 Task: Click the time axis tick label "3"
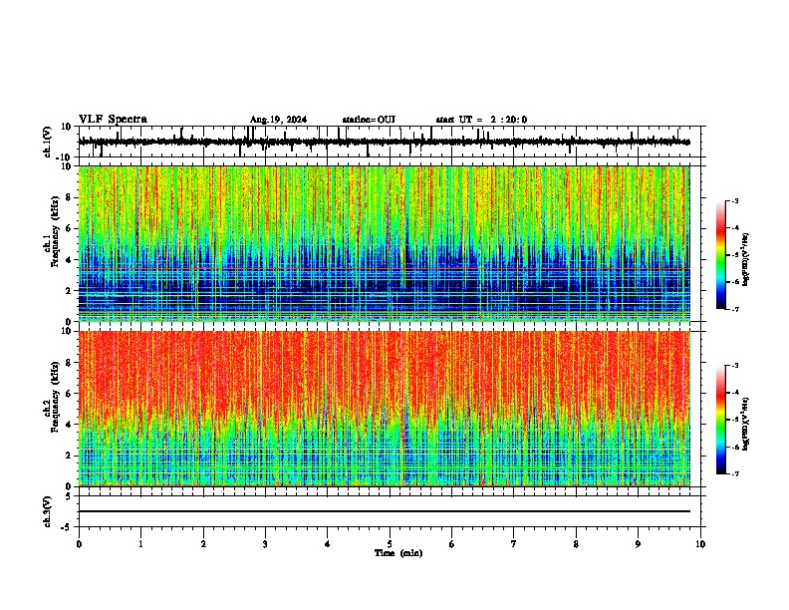pos(265,544)
